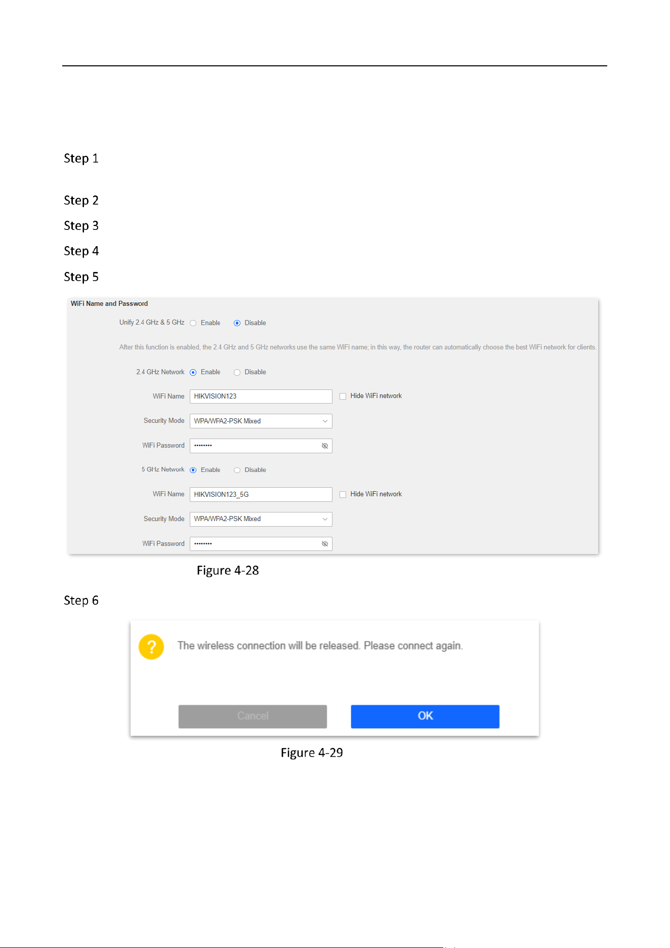Click the OK button in the dialog
The image size is (670, 948).
[x=425, y=716]
